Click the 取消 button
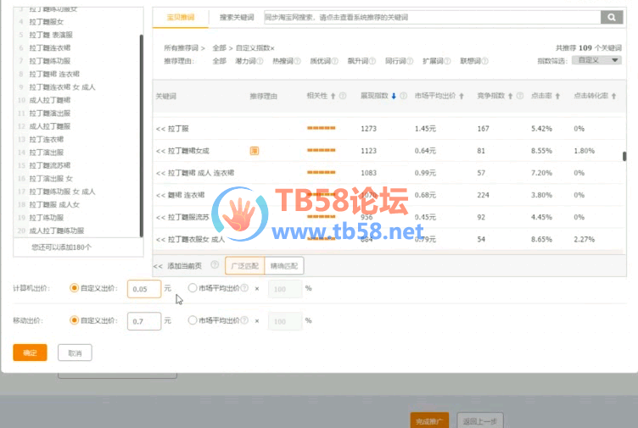Image resolution: width=638 pixels, height=428 pixels. point(75,353)
